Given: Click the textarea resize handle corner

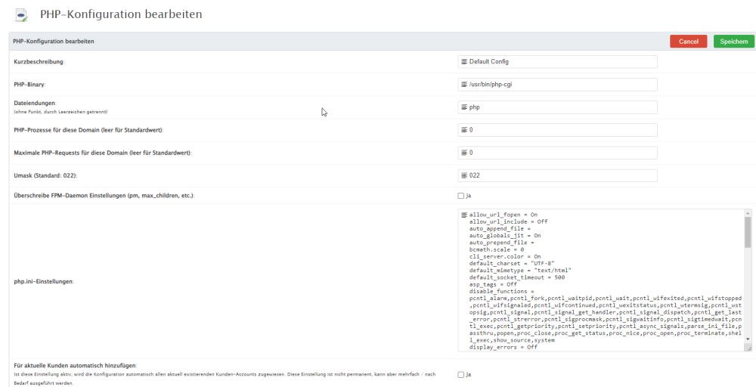Looking at the screenshot, I should coord(748,348).
